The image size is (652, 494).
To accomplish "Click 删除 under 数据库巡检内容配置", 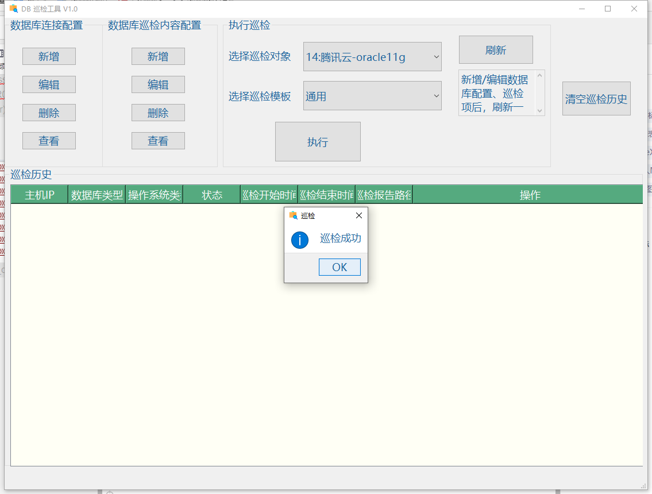I will [x=158, y=113].
